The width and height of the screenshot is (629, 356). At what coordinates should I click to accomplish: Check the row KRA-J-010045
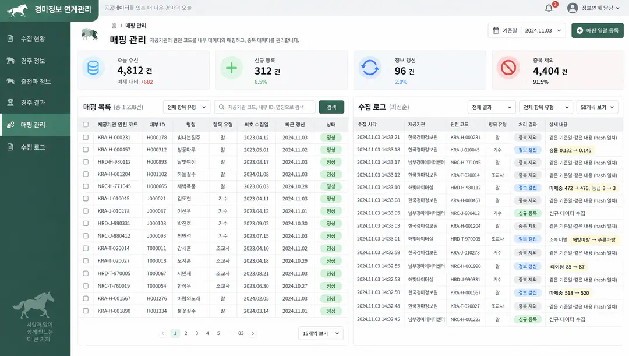click(x=86, y=198)
